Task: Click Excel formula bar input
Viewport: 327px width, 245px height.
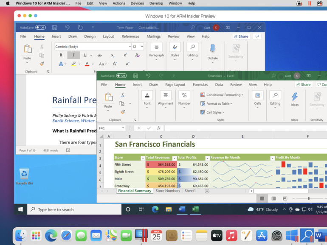Action: (x=245, y=128)
